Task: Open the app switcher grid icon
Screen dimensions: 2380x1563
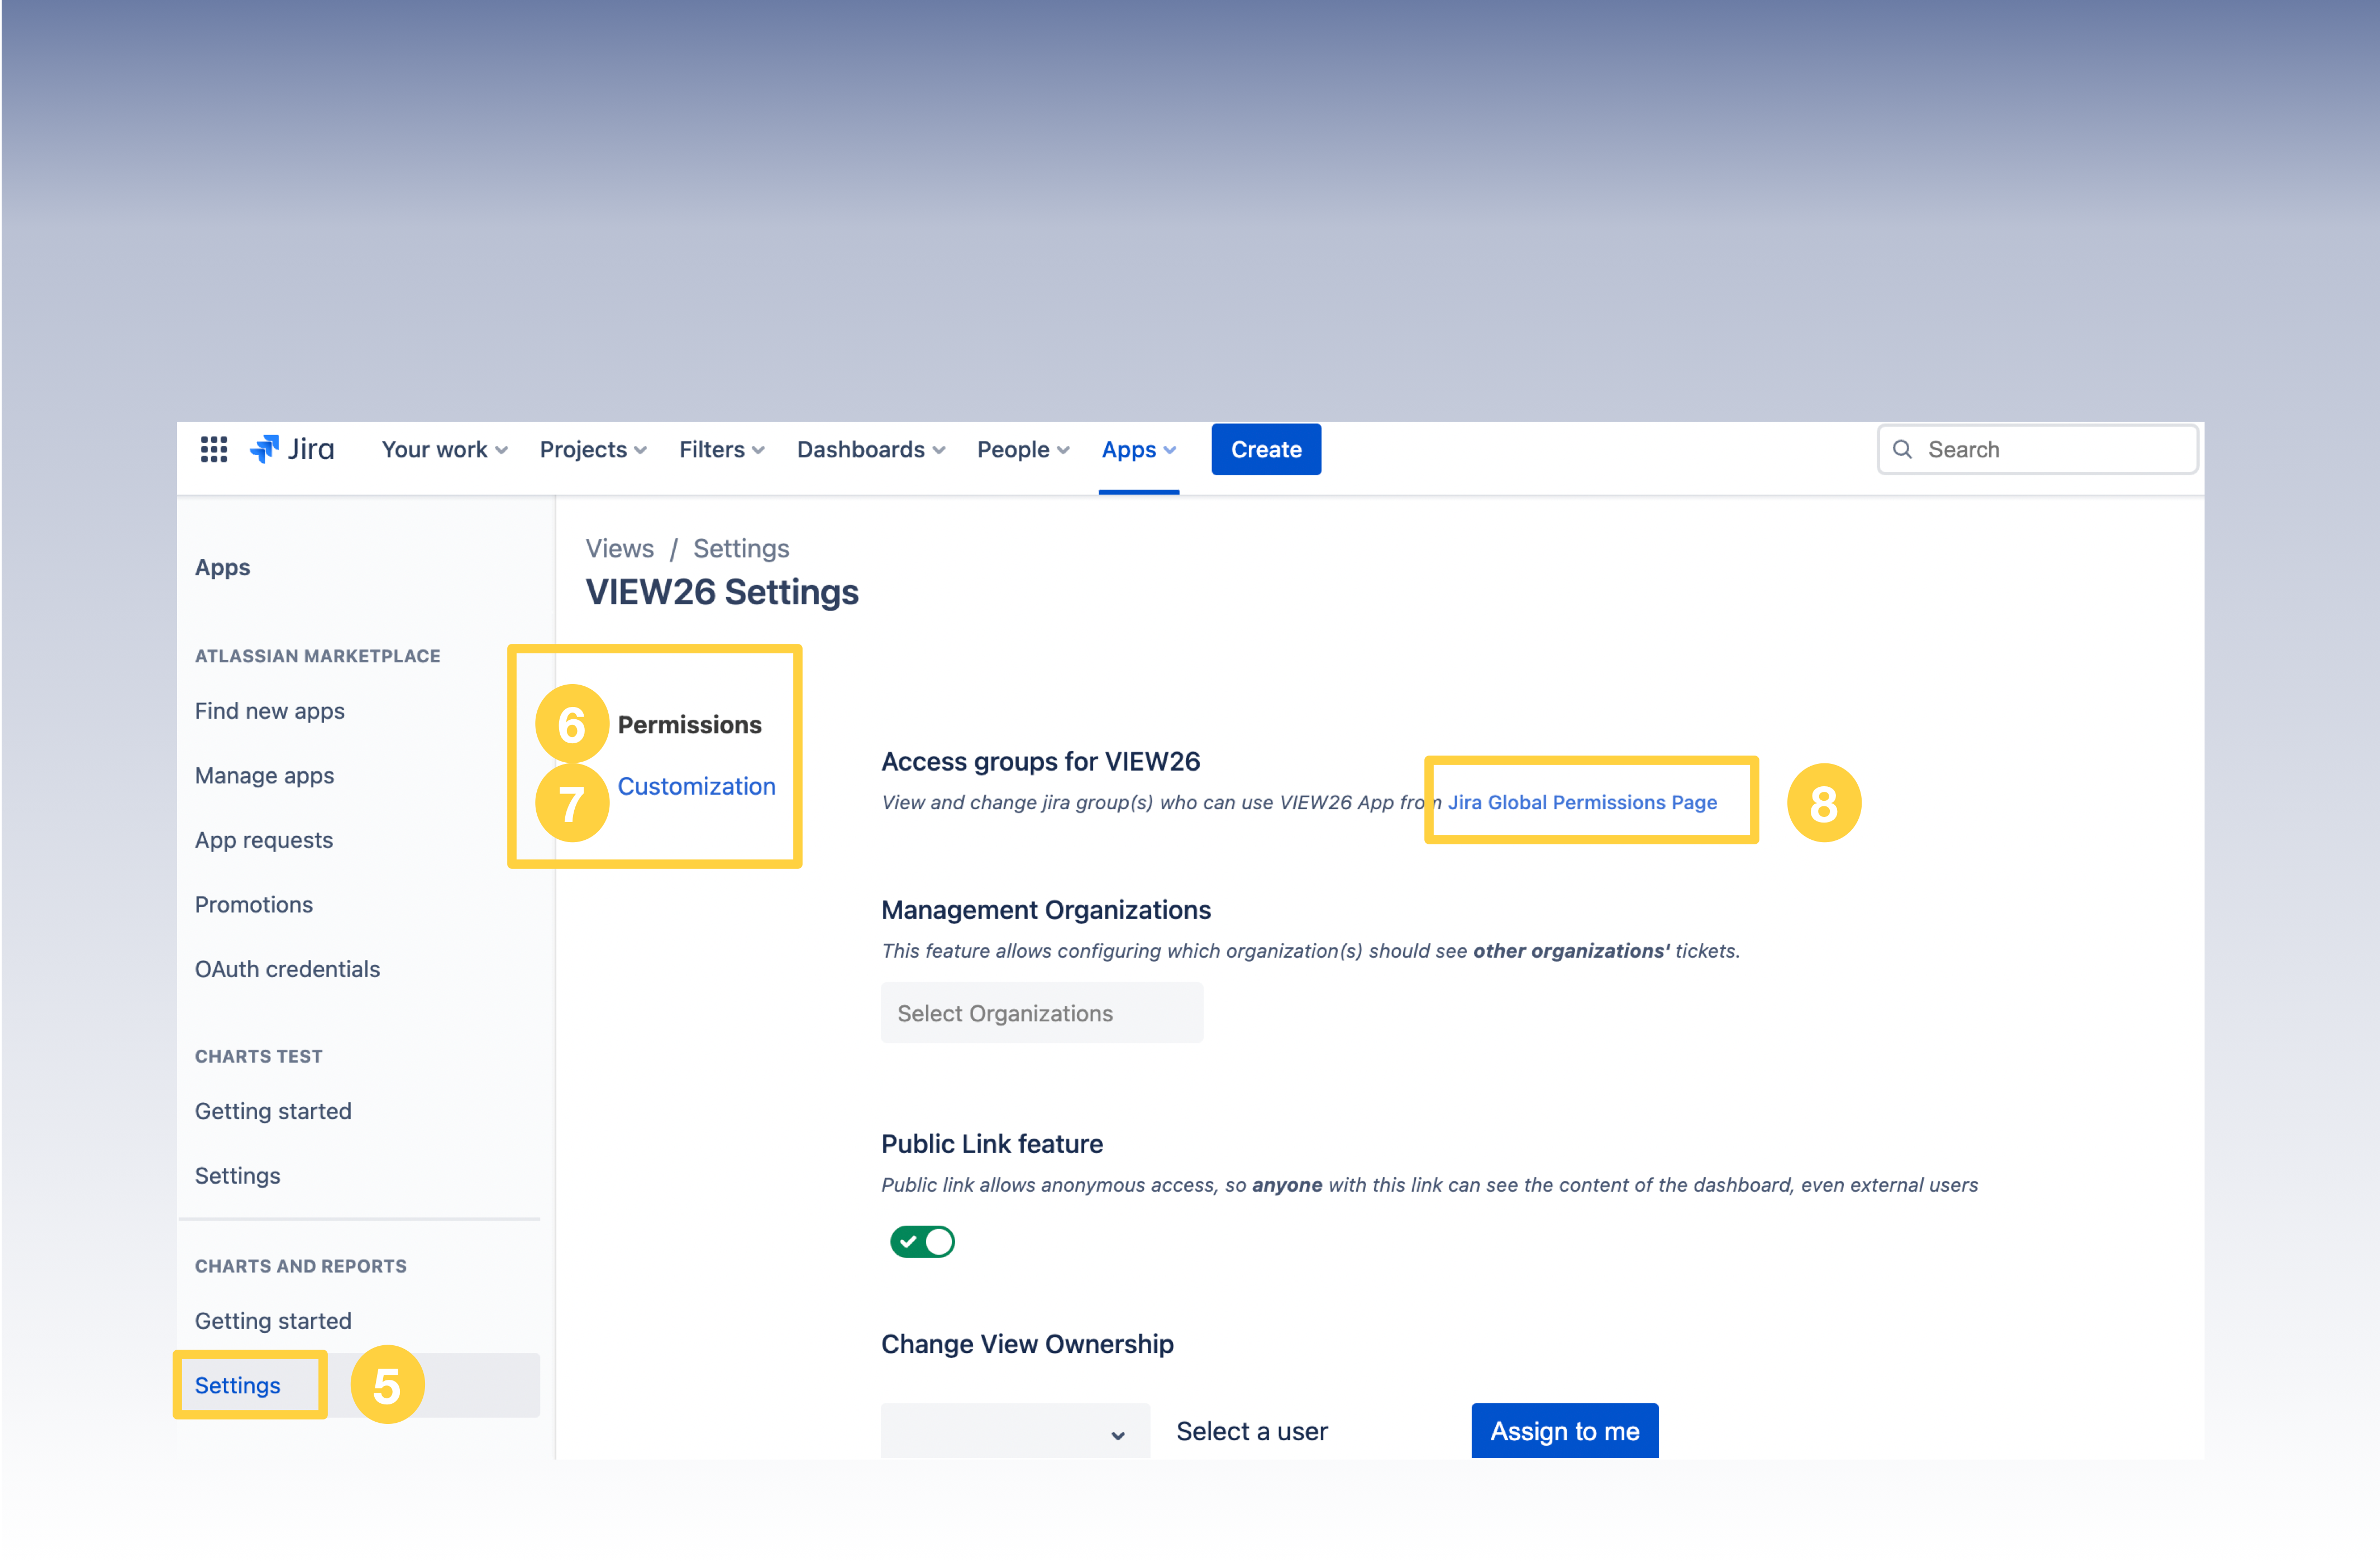Action: [x=214, y=450]
